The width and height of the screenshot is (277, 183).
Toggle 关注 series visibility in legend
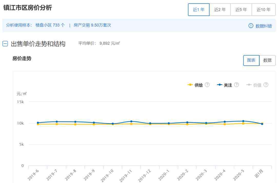coord(228,85)
